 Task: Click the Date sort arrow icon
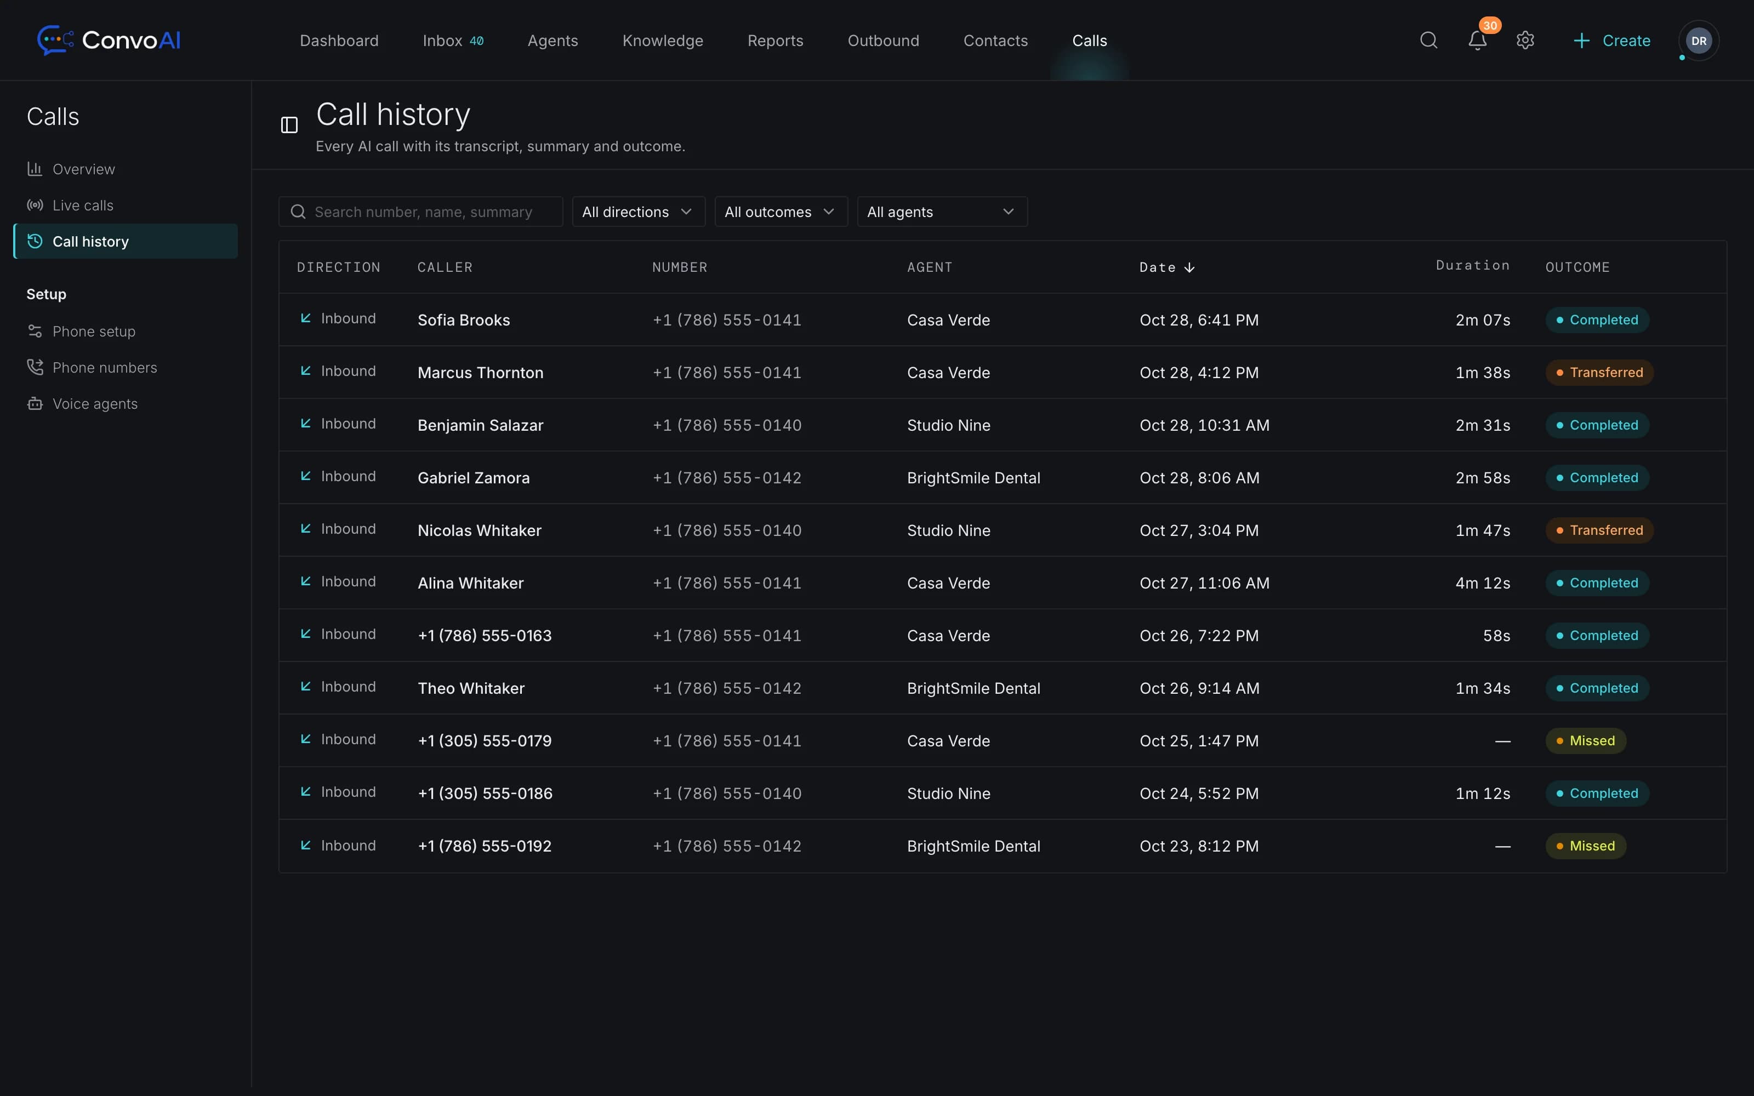(1189, 267)
